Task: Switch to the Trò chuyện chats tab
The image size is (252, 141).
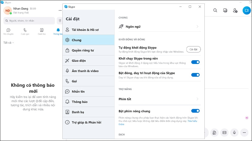Action: point(9,32)
